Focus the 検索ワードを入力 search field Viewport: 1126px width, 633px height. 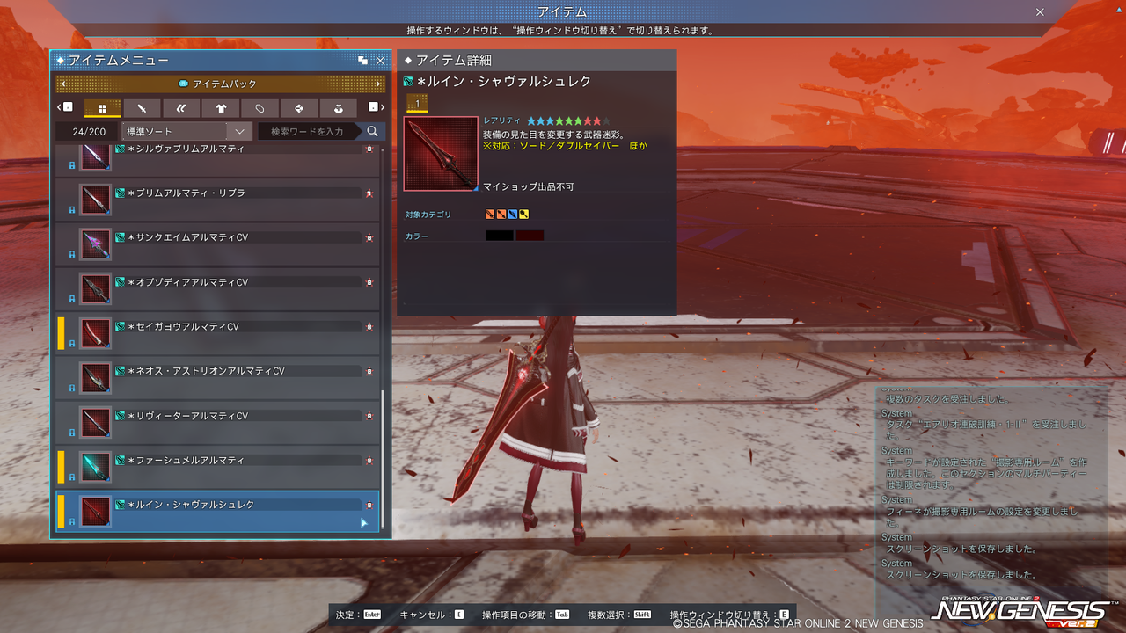point(308,131)
